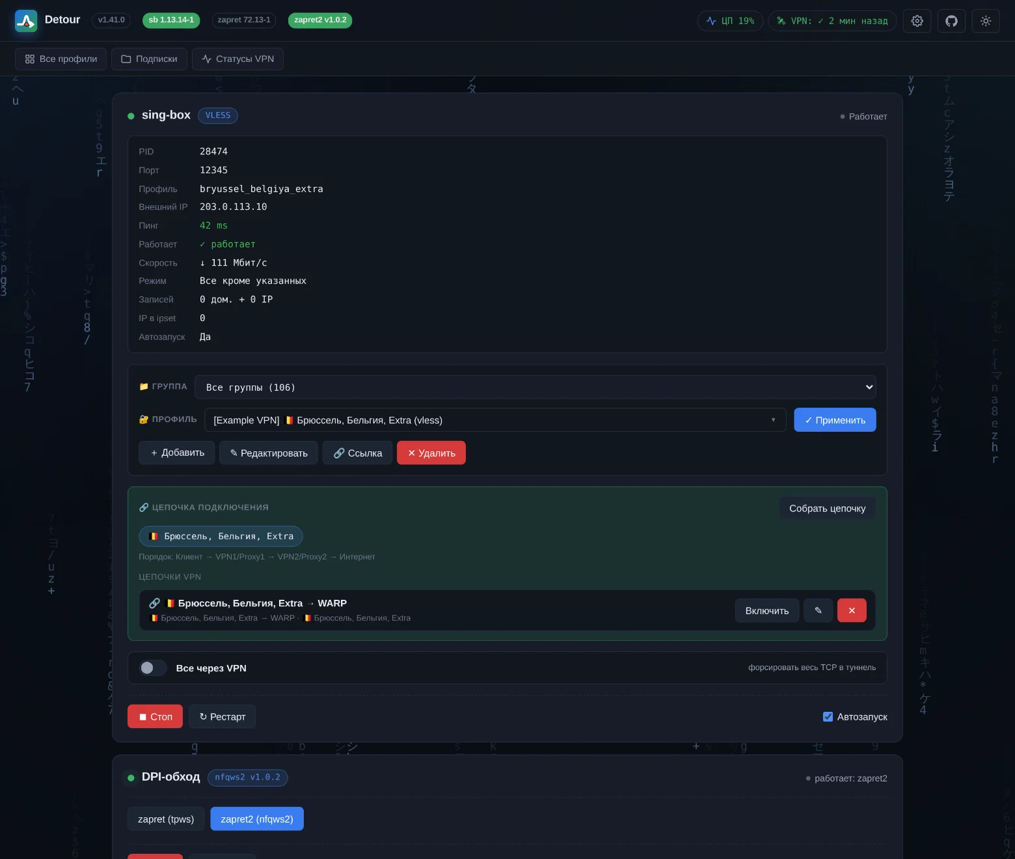
Task: Open CPU load 19% indicator
Action: (730, 21)
